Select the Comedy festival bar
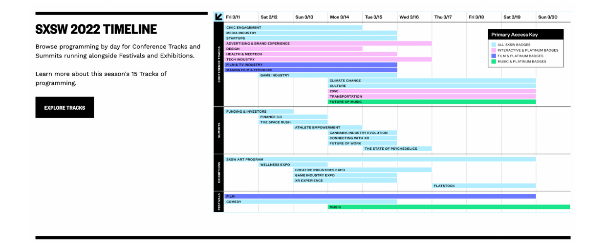The width and height of the screenshot is (606, 244). (311, 202)
